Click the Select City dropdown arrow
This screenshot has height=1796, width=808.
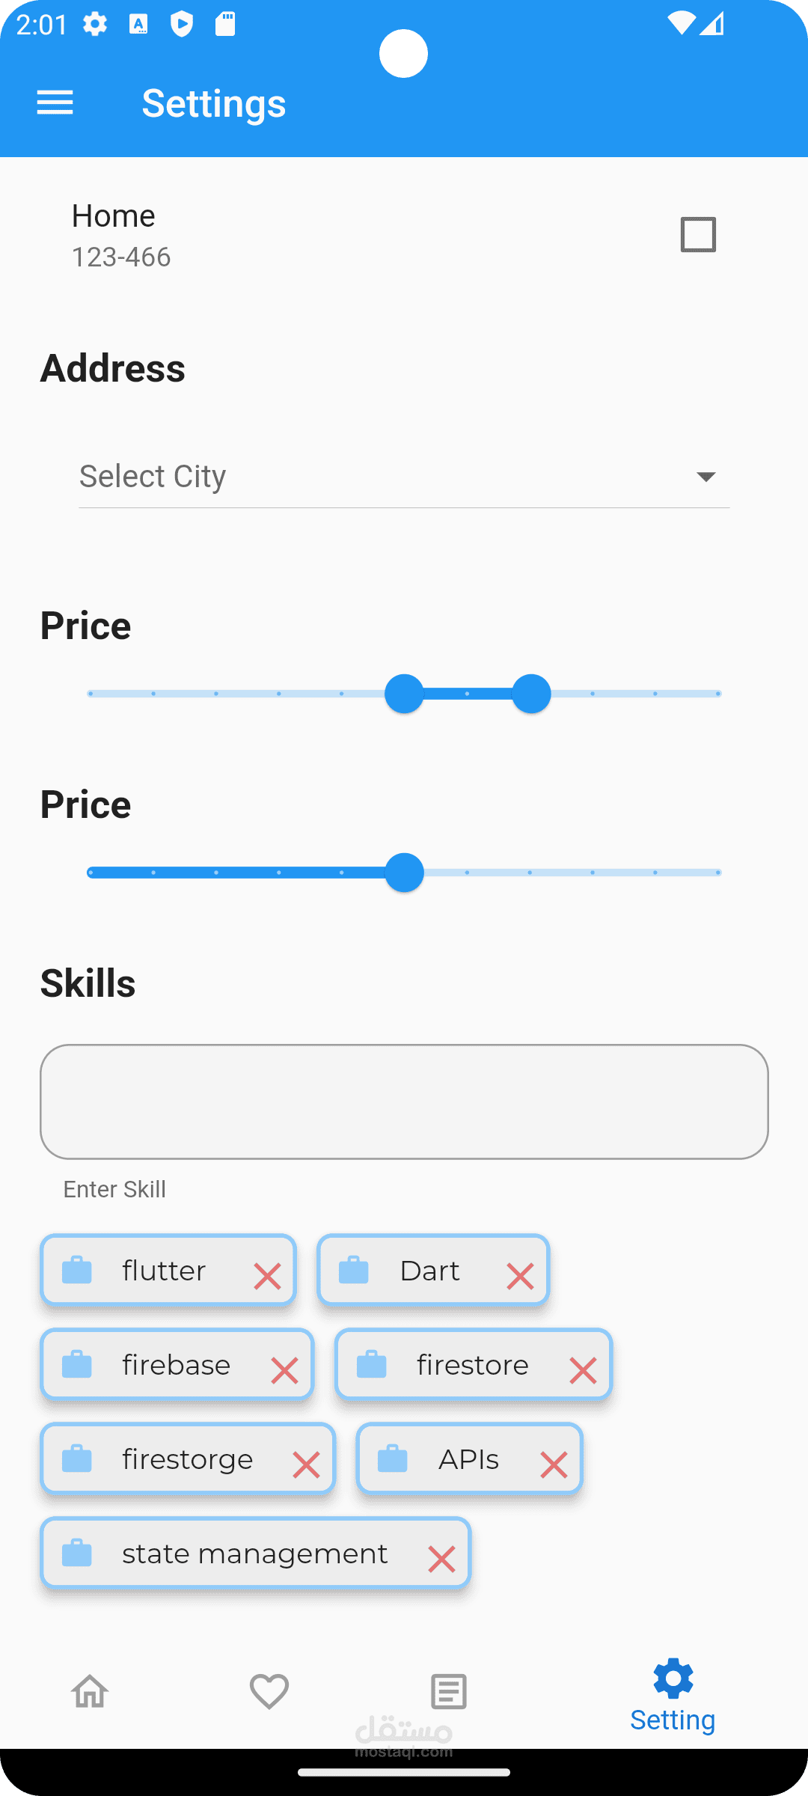coord(706,477)
